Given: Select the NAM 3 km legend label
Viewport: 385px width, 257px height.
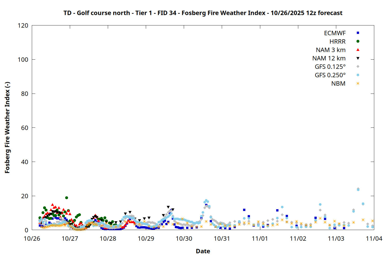Looking at the screenshot, I should (331, 50).
